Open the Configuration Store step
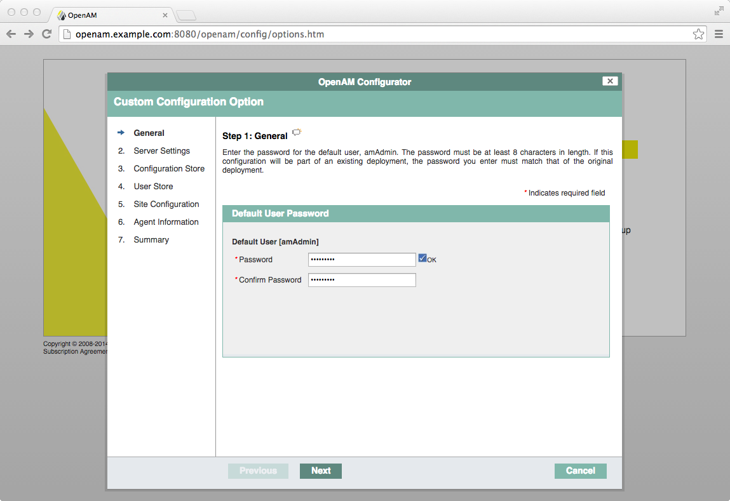The image size is (730, 501). 169,168
